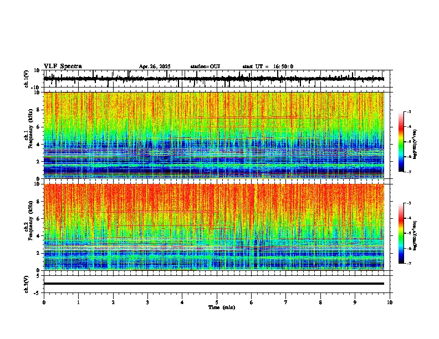The height and width of the screenshot is (339, 439).
Task: Click the '-3' tick on ch.1 colorbar
Action: (x=409, y=112)
